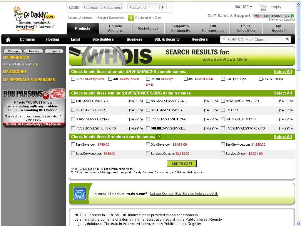The image size is (301, 226).
Task: Click the scrollbar down arrow
Action: [299, 224]
